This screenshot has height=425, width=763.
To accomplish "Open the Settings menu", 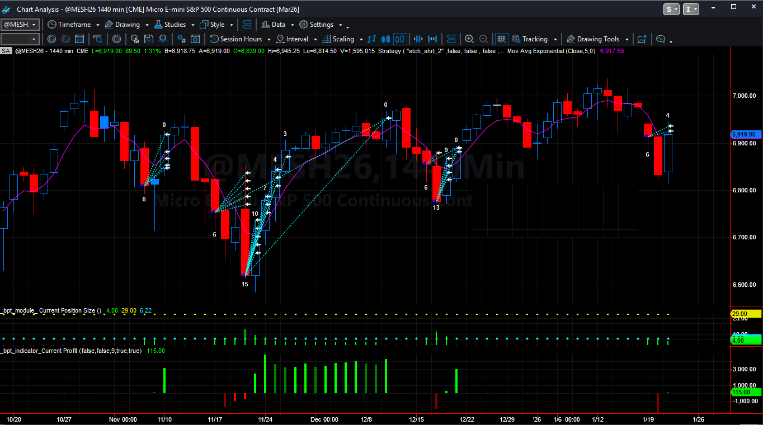I will (317, 25).
